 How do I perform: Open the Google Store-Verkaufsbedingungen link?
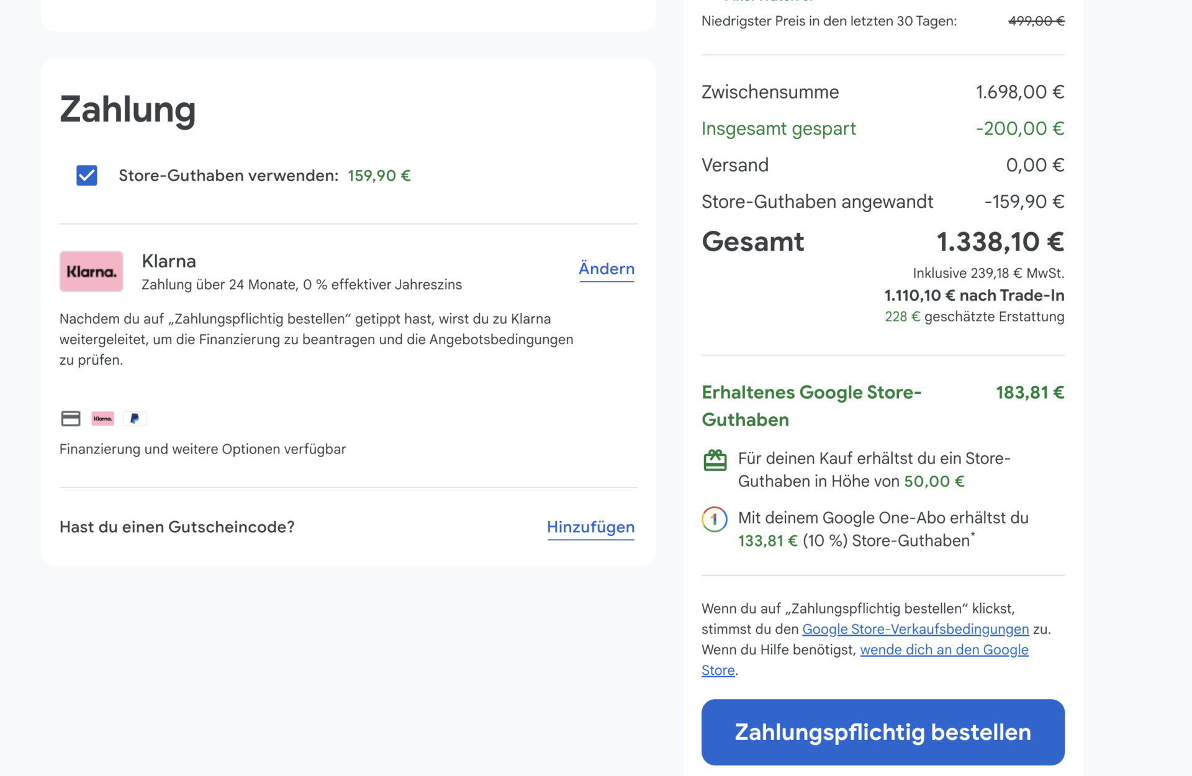(915, 629)
